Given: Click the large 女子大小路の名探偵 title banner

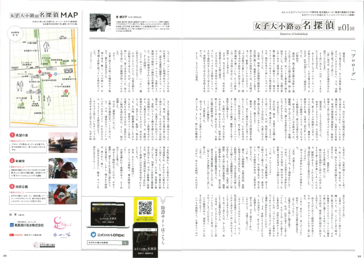Looking at the screenshot, I should click(294, 26).
